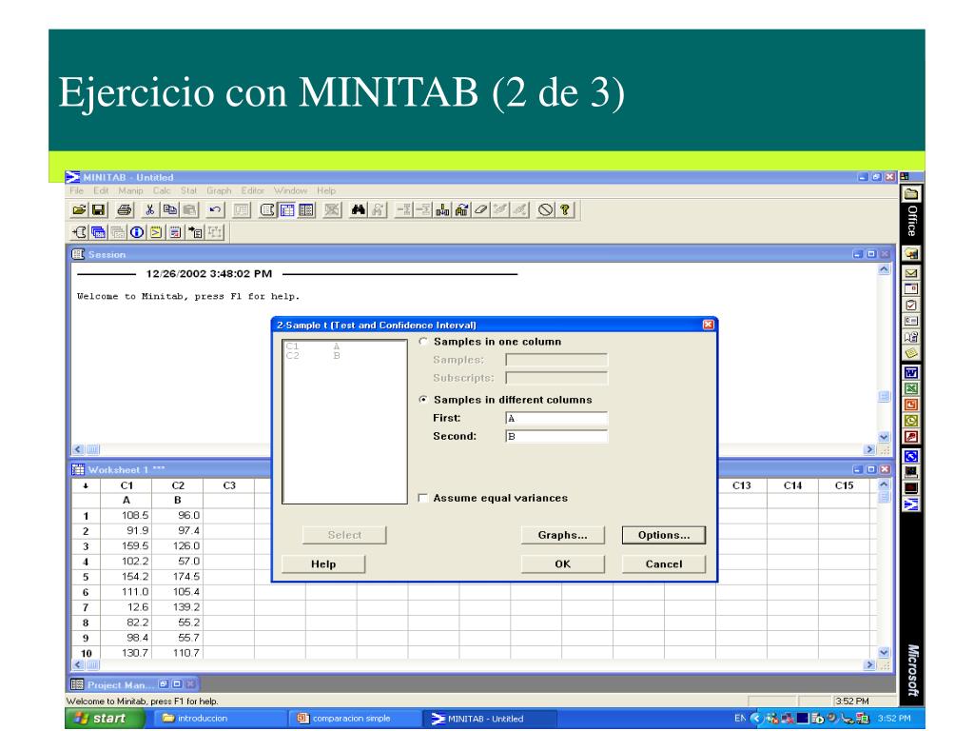The width and height of the screenshot is (974, 731).
Task: Click Worksheet horizontal scroll left arrow
Action: point(78,665)
